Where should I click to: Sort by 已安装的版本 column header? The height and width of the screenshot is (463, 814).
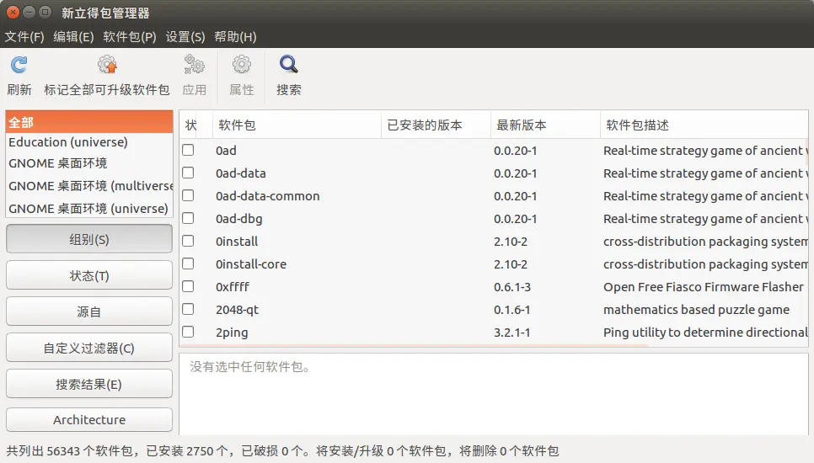point(436,125)
